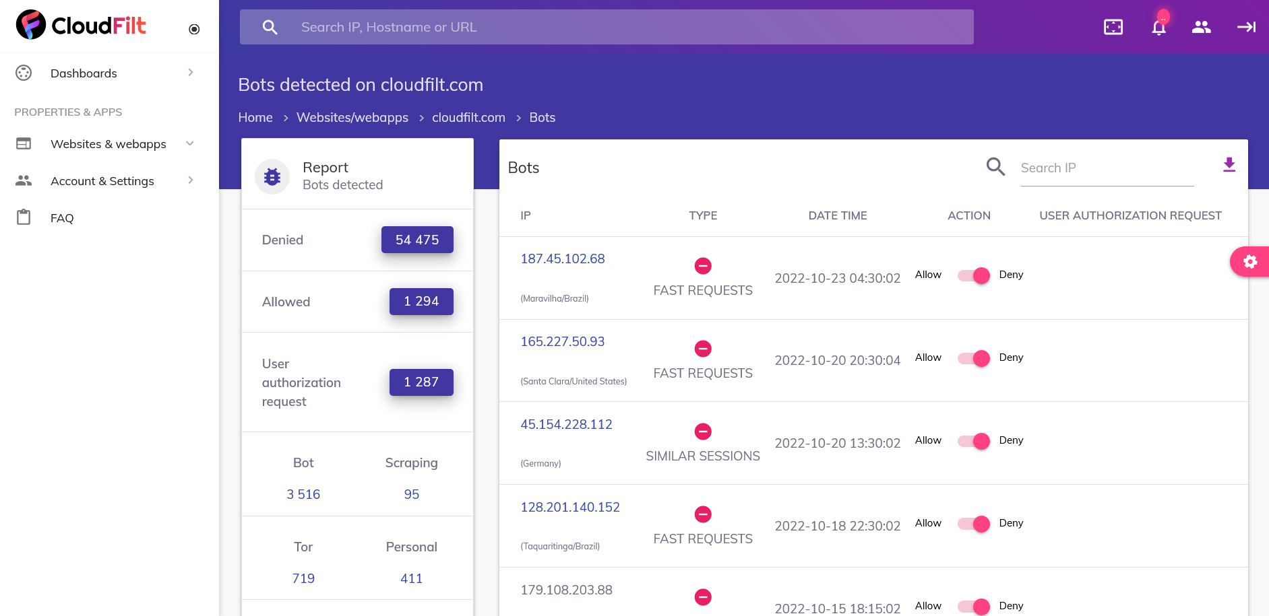Open the Home breadcrumb
Viewport: 1269px width, 616px height.
click(x=255, y=116)
